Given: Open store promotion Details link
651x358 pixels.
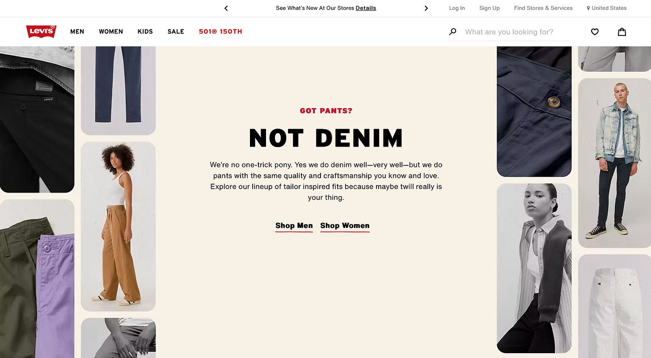Looking at the screenshot, I should coord(366,8).
